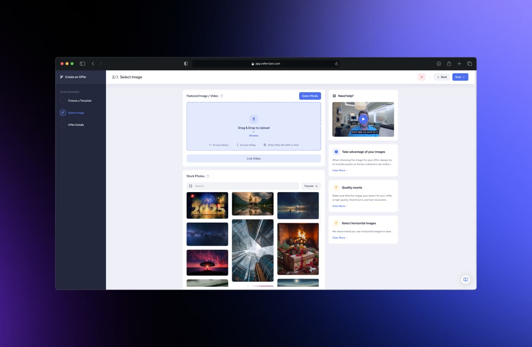Click the 2/3 Select Image heading
Viewport: 532px width, 347px height.
(127, 77)
